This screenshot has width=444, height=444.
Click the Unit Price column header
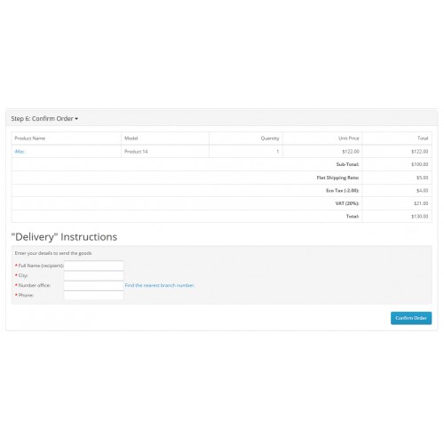pos(349,139)
